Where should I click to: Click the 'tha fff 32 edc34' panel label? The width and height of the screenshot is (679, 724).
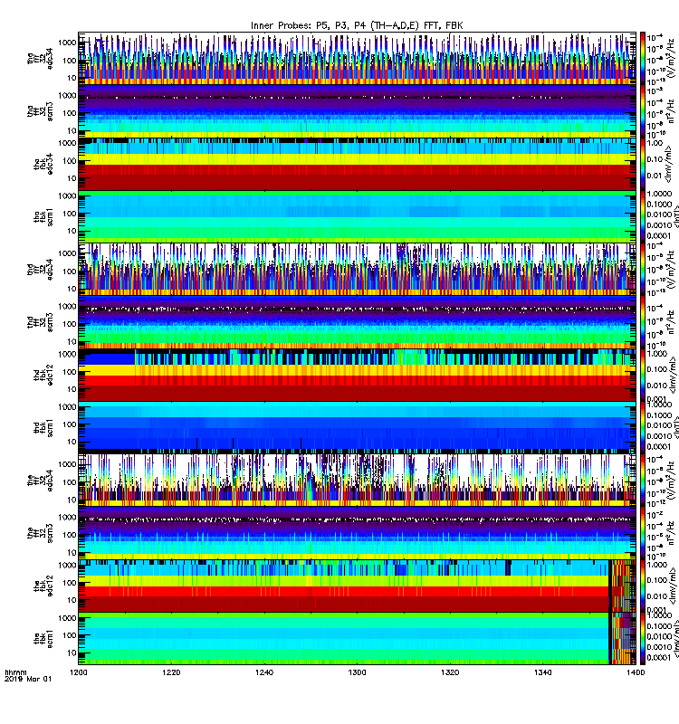tap(40, 58)
